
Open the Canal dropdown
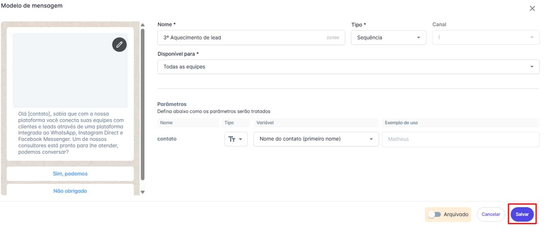(486, 37)
